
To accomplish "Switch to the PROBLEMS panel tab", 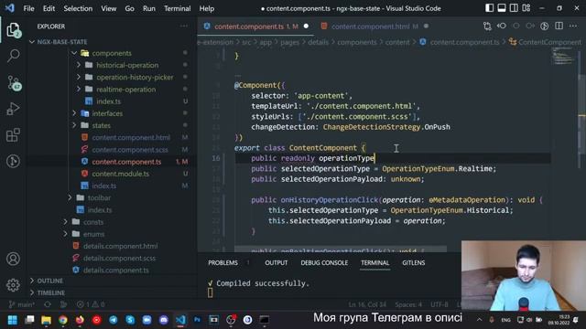I will pyautogui.click(x=222, y=262).
